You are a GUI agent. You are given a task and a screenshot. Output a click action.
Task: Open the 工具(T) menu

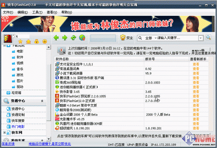coord(37,12)
